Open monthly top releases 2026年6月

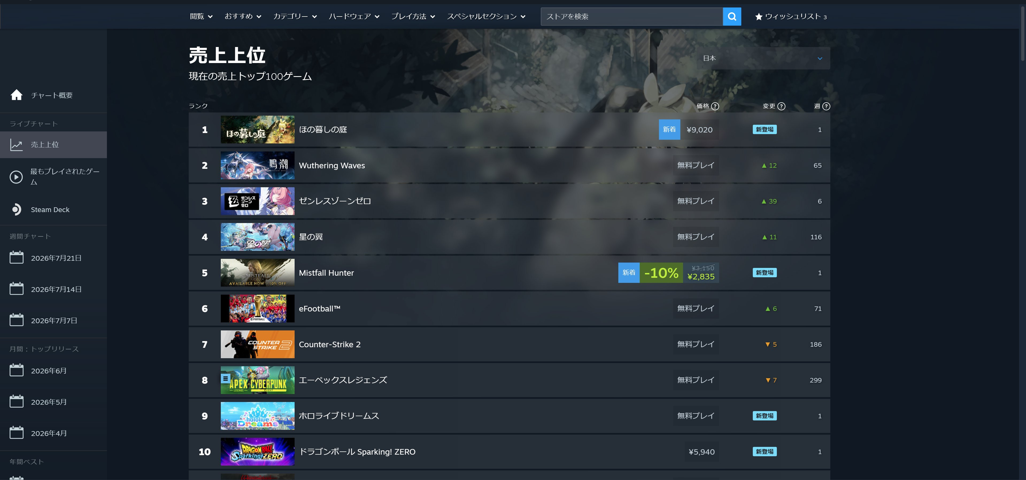click(53, 370)
